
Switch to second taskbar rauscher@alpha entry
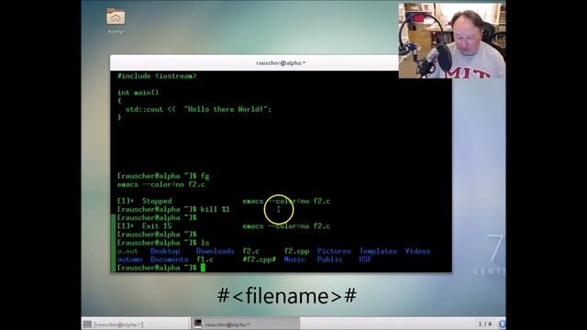pyautogui.click(x=246, y=324)
